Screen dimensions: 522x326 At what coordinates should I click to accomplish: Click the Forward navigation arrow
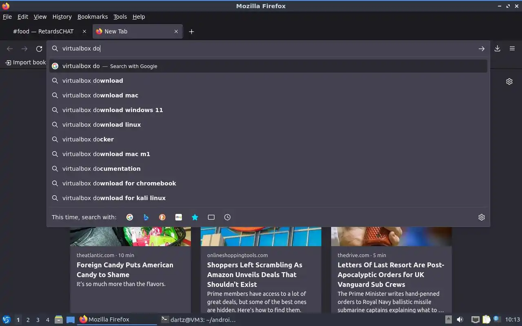pos(24,48)
